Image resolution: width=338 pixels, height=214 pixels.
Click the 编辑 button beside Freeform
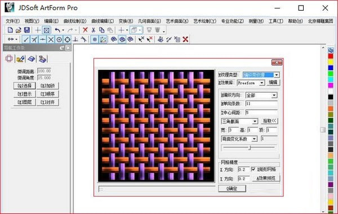coord(273,82)
